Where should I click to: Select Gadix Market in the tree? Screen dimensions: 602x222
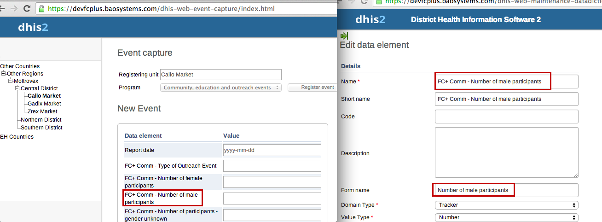[x=44, y=104]
